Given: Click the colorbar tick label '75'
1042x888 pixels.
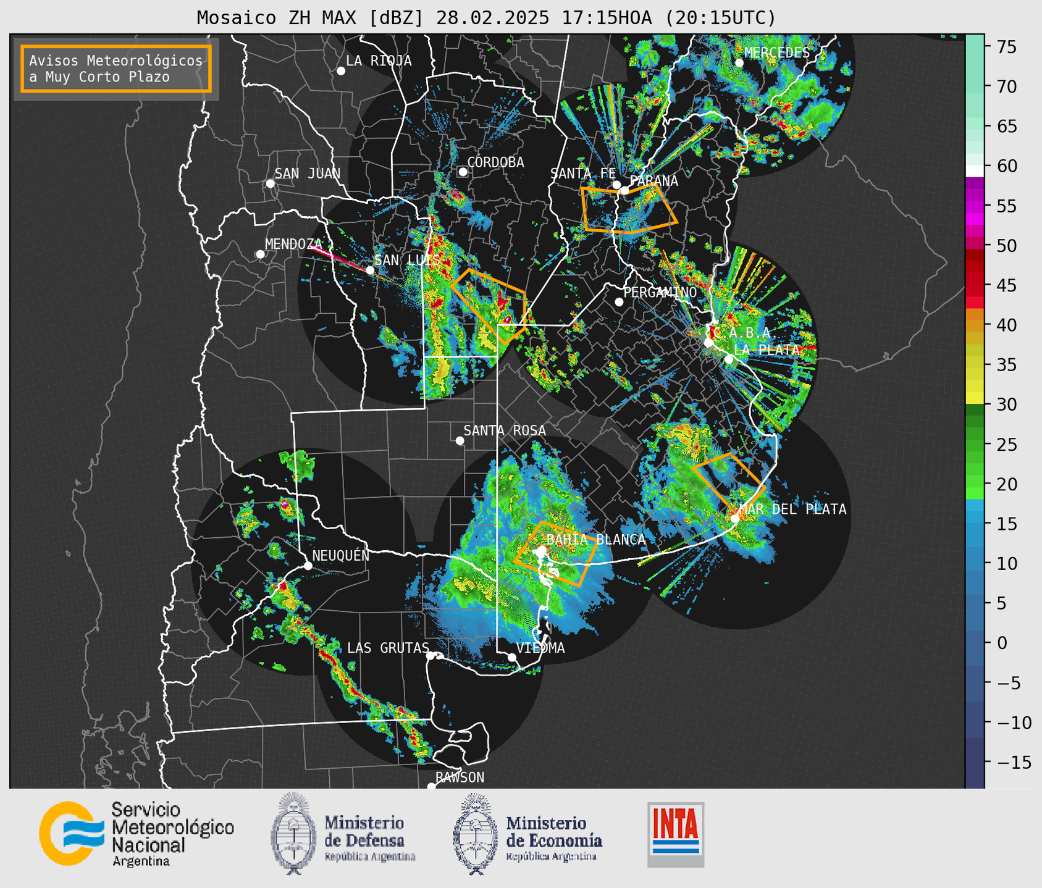Looking at the screenshot, I should (1007, 47).
